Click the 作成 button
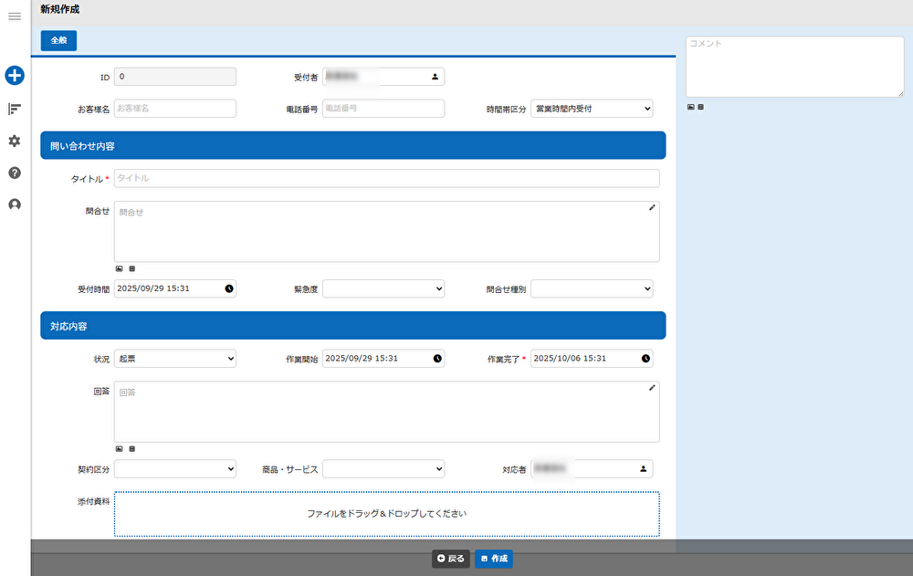Image resolution: width=913 pixels, height=576 pixels. pos(493,558)
